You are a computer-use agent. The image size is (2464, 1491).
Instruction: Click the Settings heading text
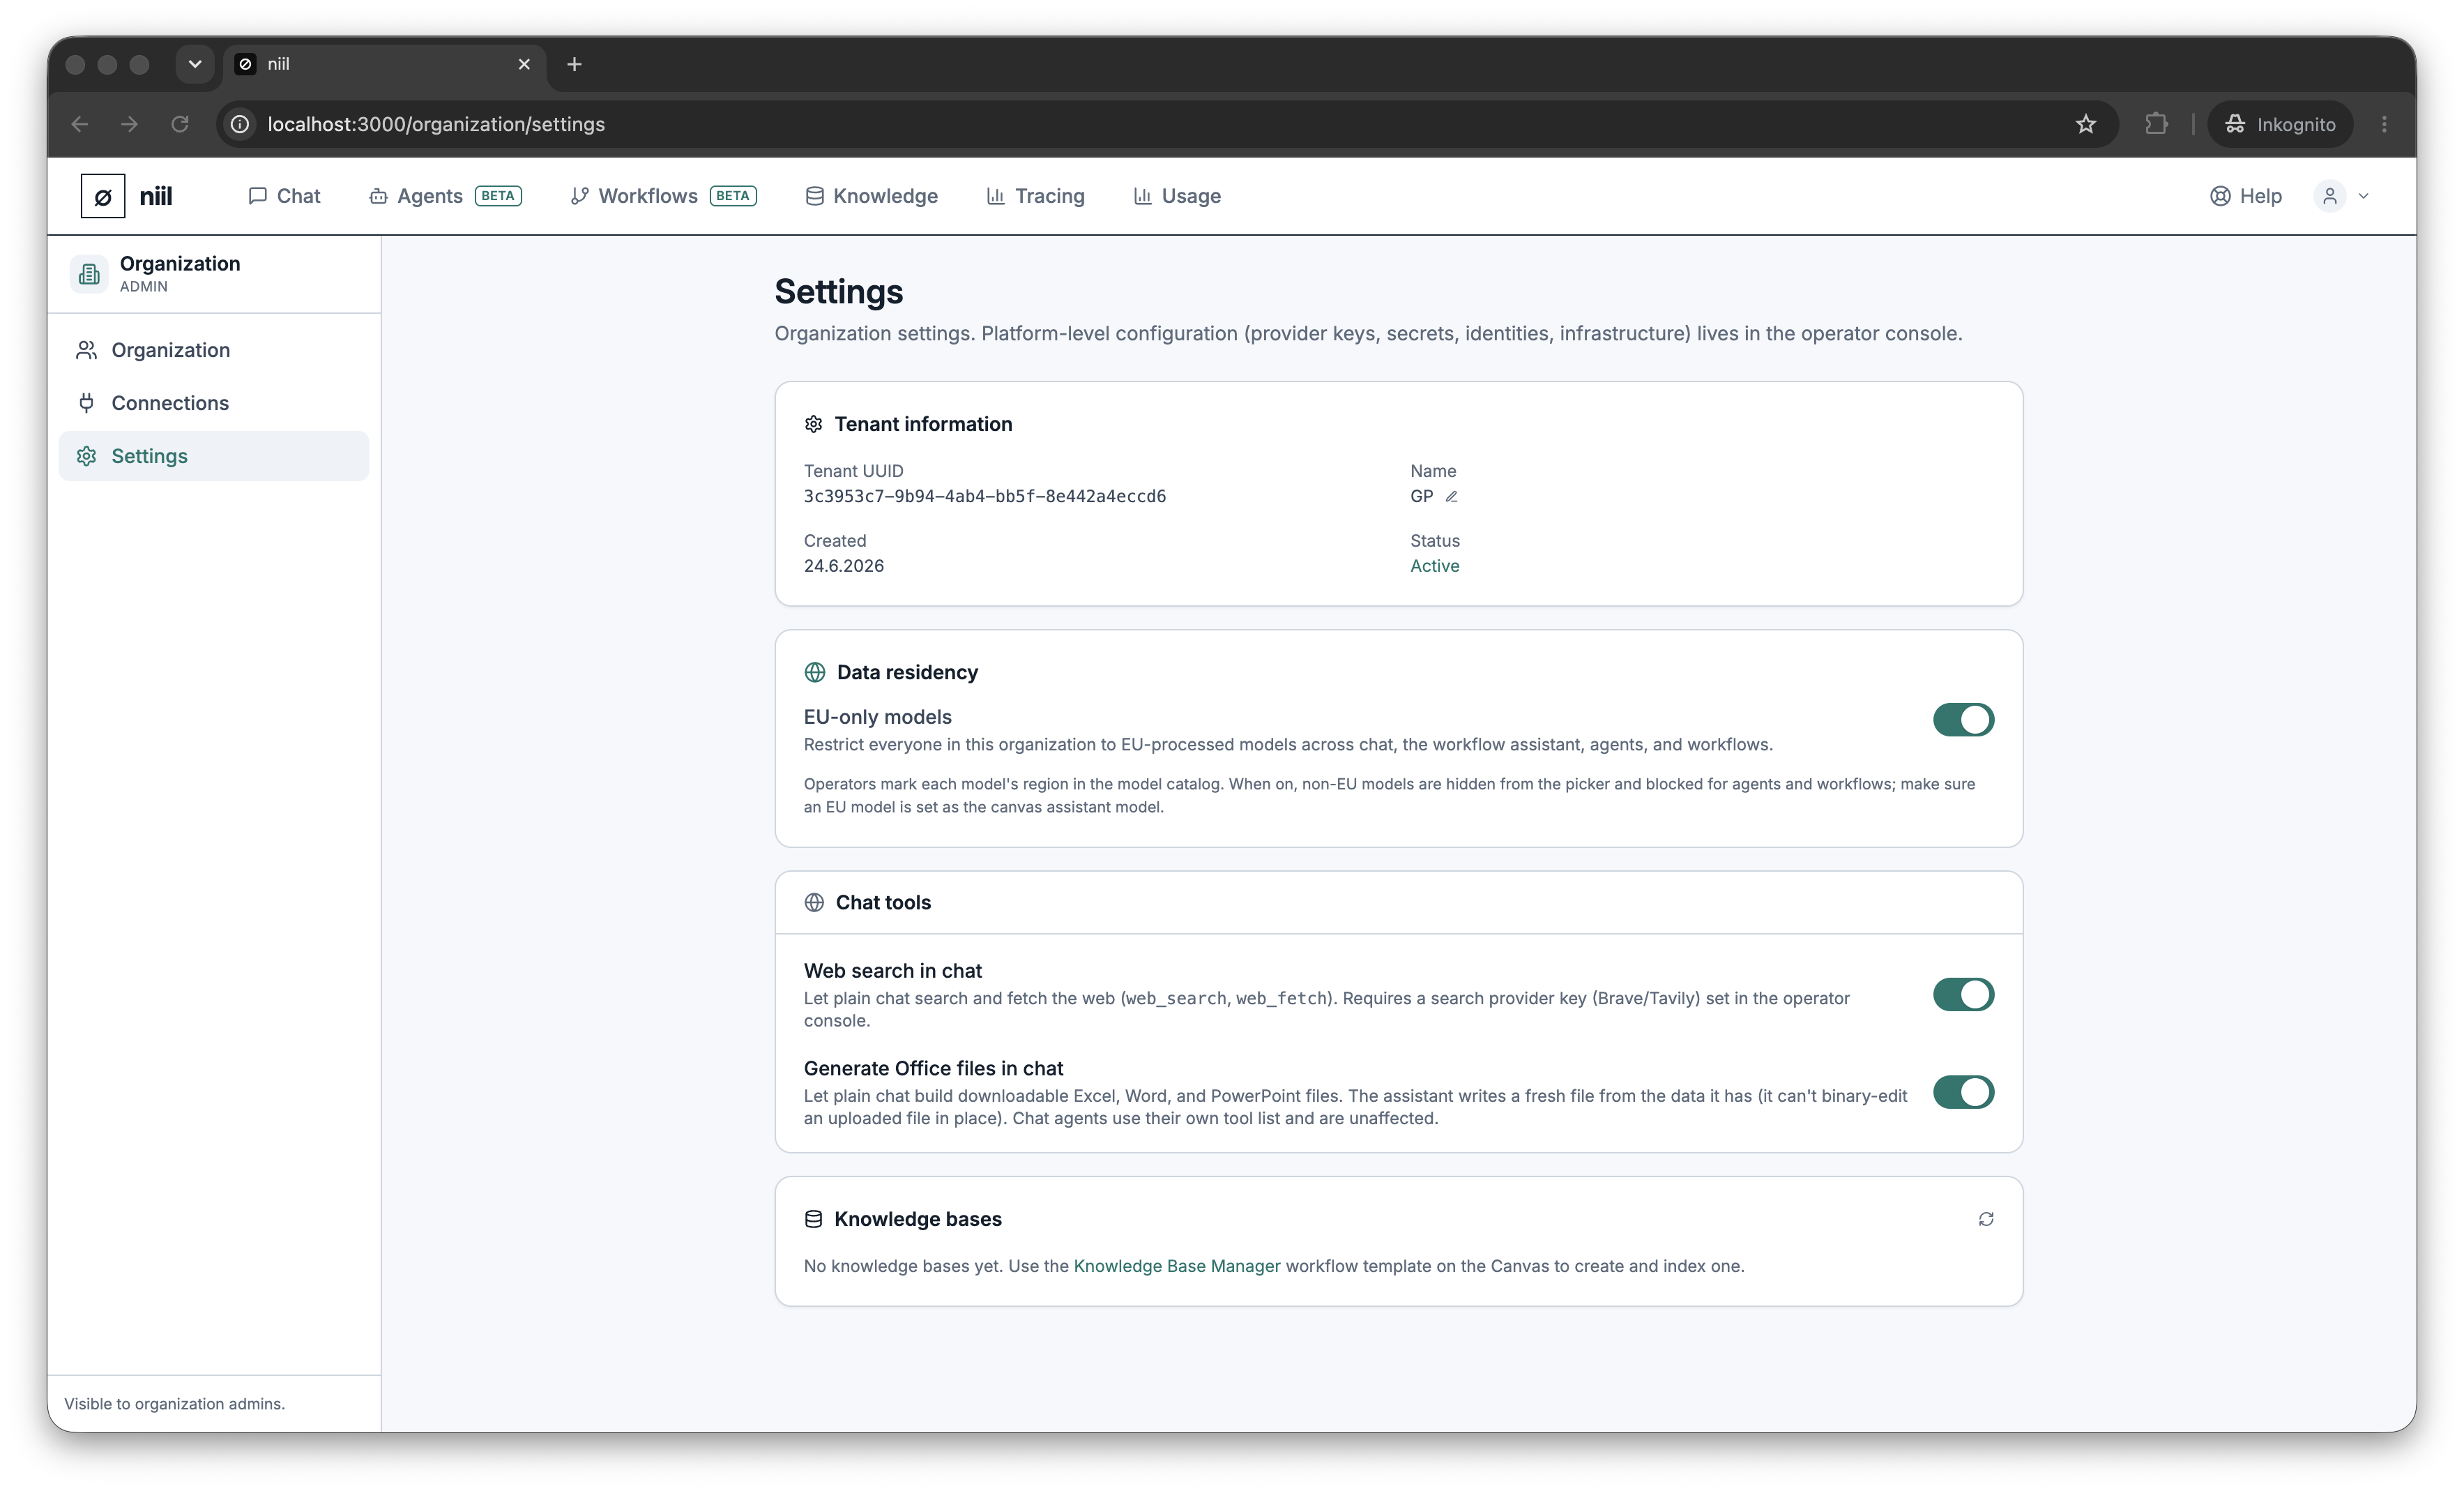[838, 292]
